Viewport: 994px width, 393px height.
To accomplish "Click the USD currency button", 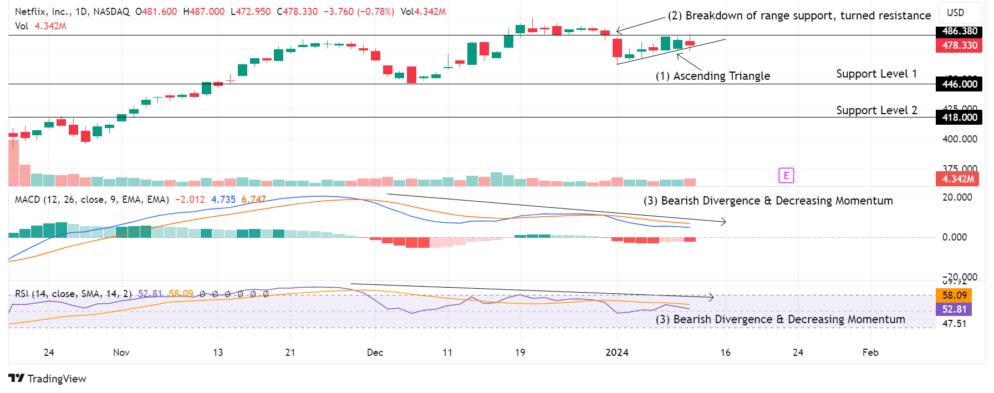I will click(x=960, y=13).
